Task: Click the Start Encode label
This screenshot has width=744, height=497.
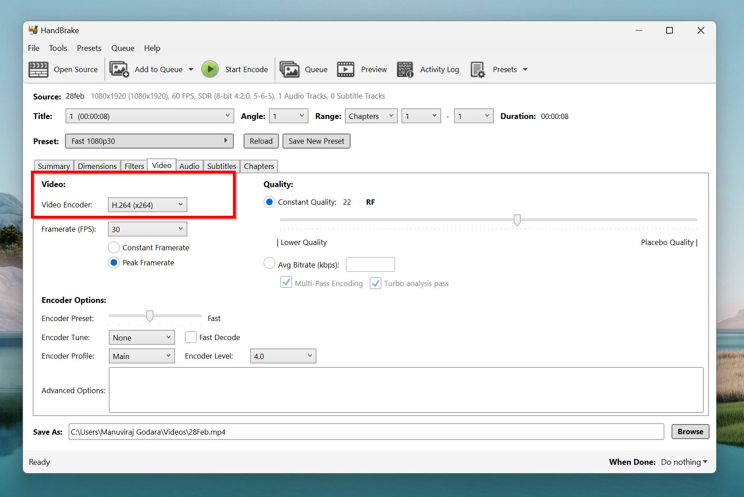Action: click(x=247, y=69)
